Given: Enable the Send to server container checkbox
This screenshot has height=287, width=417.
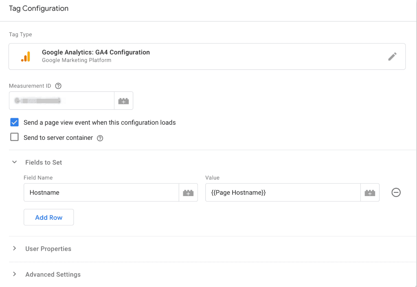Looking at the screenshot, I should pos(14,137).
